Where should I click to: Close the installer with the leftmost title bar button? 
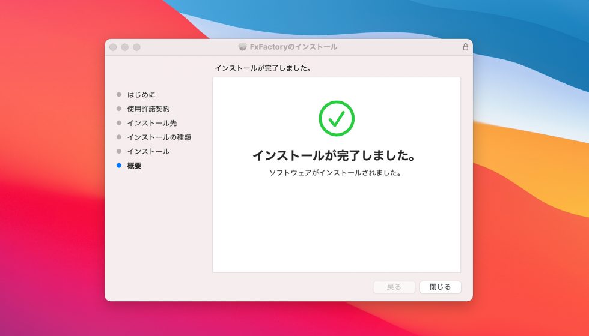tap(113, 47)
